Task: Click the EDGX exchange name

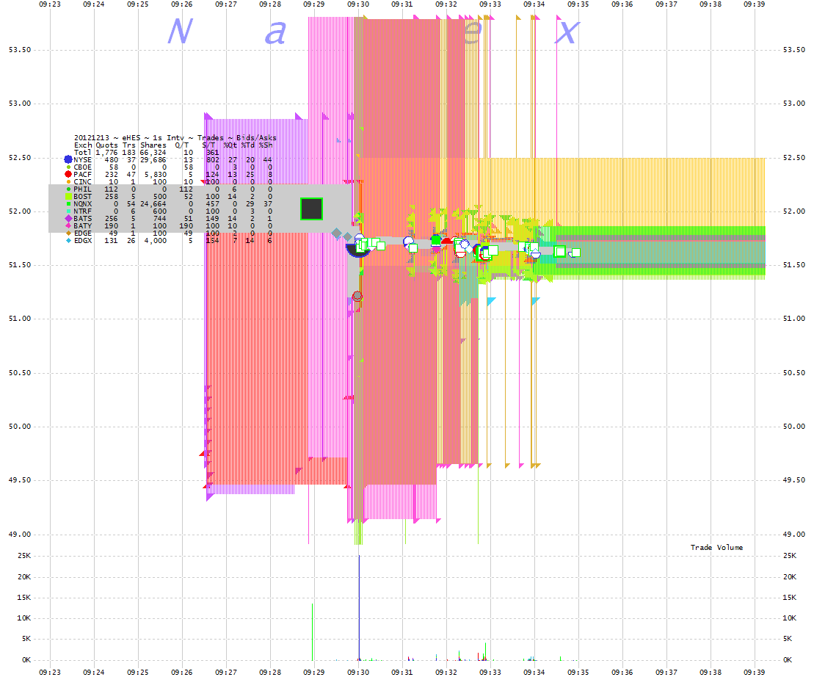Action: [82, 240]
